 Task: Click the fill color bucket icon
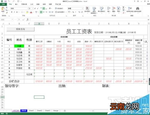[x=27, y=12]
